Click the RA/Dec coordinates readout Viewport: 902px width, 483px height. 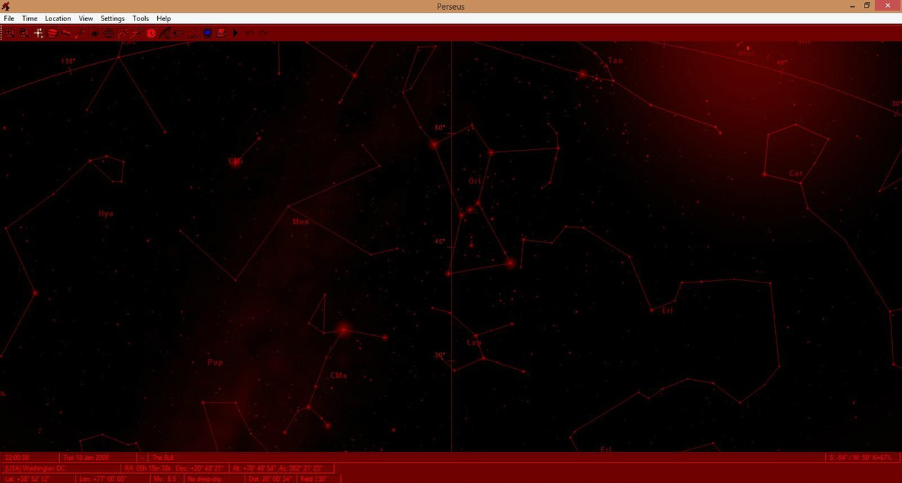pyautogui.click(x=175, y=468)
